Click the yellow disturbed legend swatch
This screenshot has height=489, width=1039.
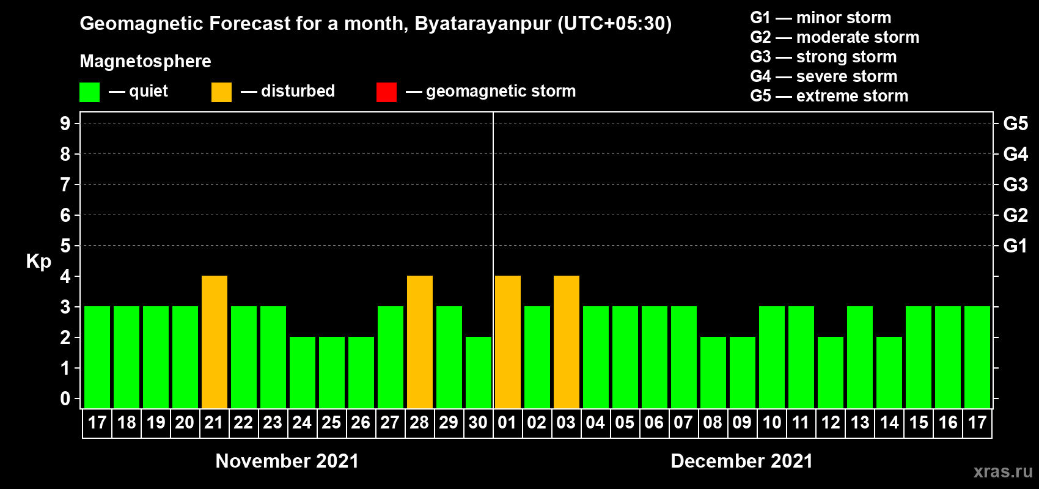click(221, 92)
